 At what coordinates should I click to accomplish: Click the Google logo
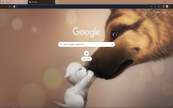86,32
